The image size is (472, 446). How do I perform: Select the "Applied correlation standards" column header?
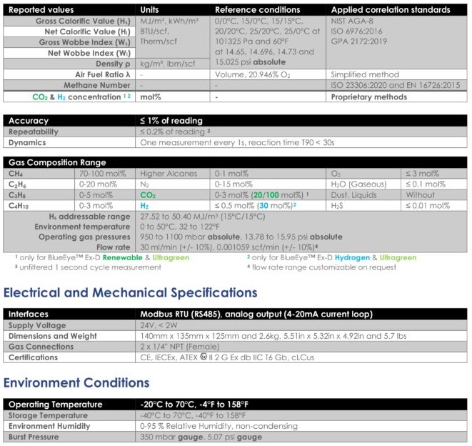tap(391, 10)
